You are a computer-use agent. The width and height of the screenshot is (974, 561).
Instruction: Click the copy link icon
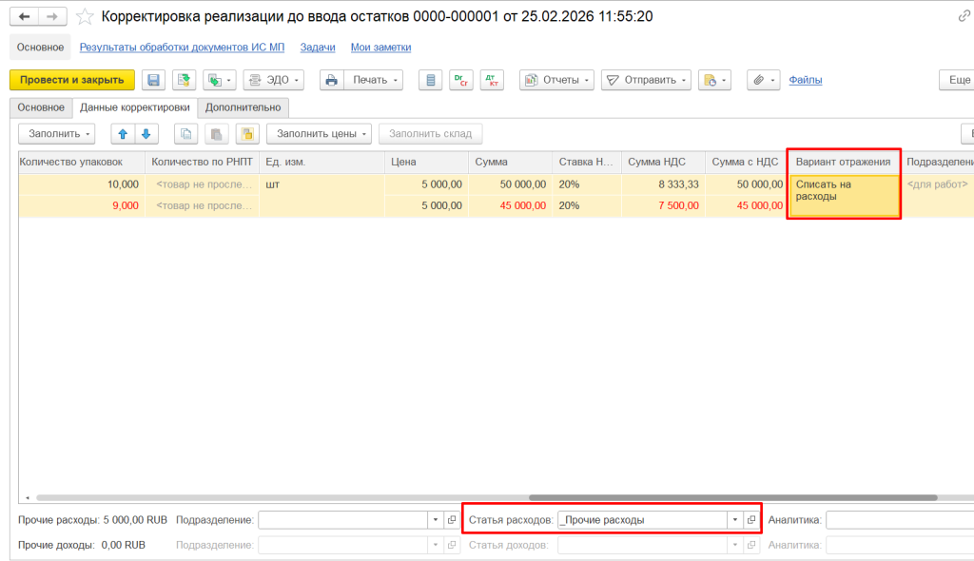(x=964, y=17)
